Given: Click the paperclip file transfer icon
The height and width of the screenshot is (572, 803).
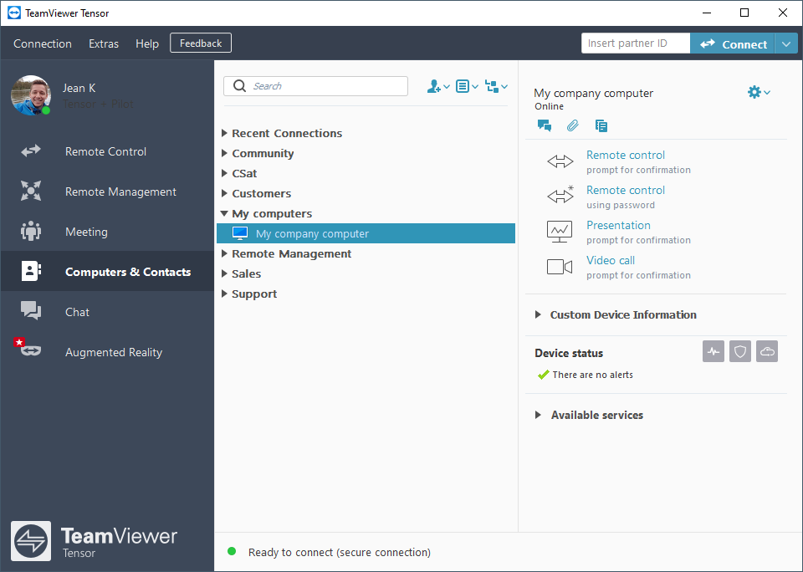Looking at the screenshot, I should tap(572, 125).
